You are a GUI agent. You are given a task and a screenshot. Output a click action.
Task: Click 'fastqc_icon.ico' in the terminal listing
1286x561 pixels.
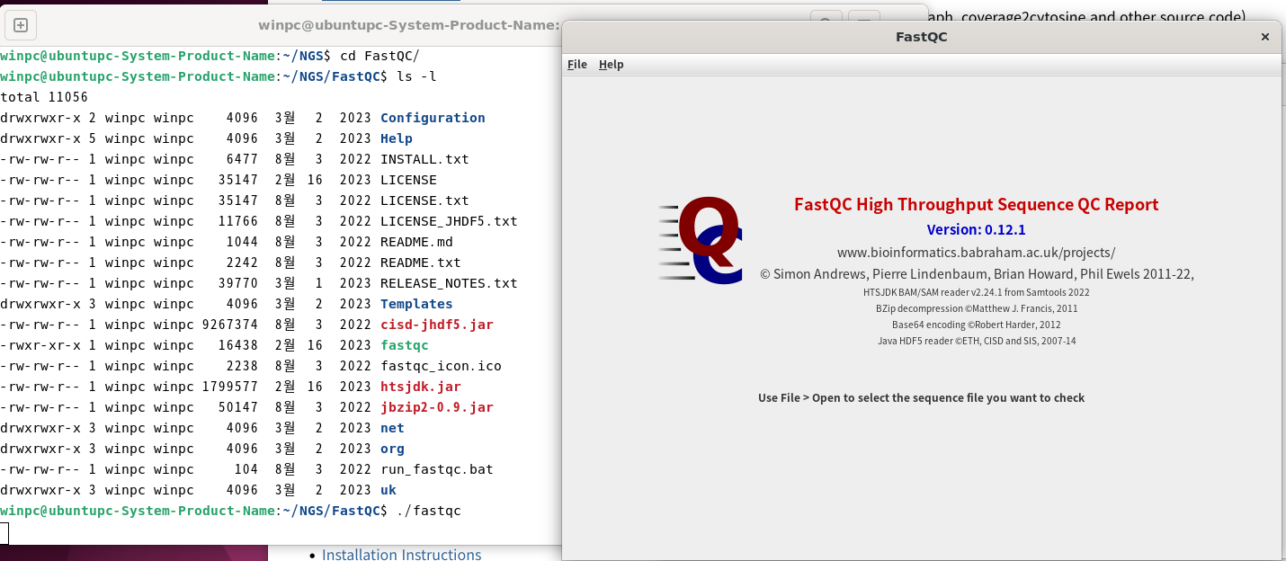pyautogui.click(x=441, y=366)
